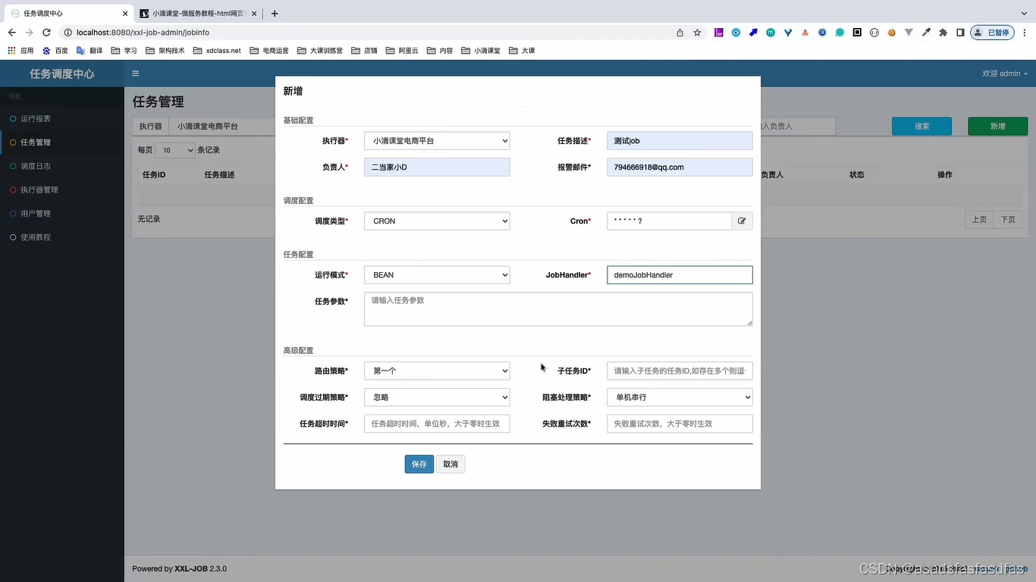Click the blue 搜索 button
1036x582 pixels.
(921, 127)
